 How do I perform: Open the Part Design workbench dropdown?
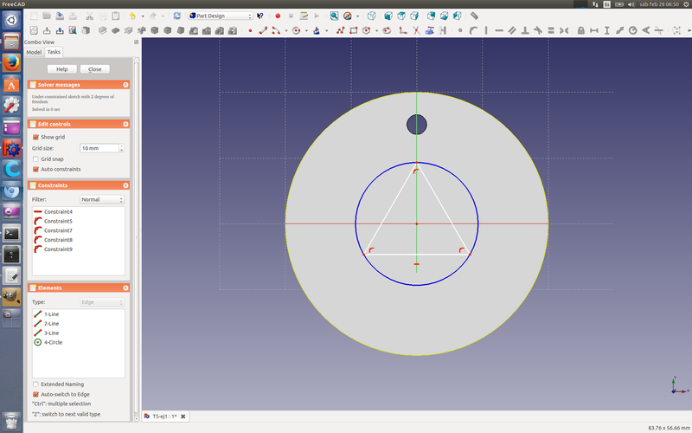[x=221, y=16]
